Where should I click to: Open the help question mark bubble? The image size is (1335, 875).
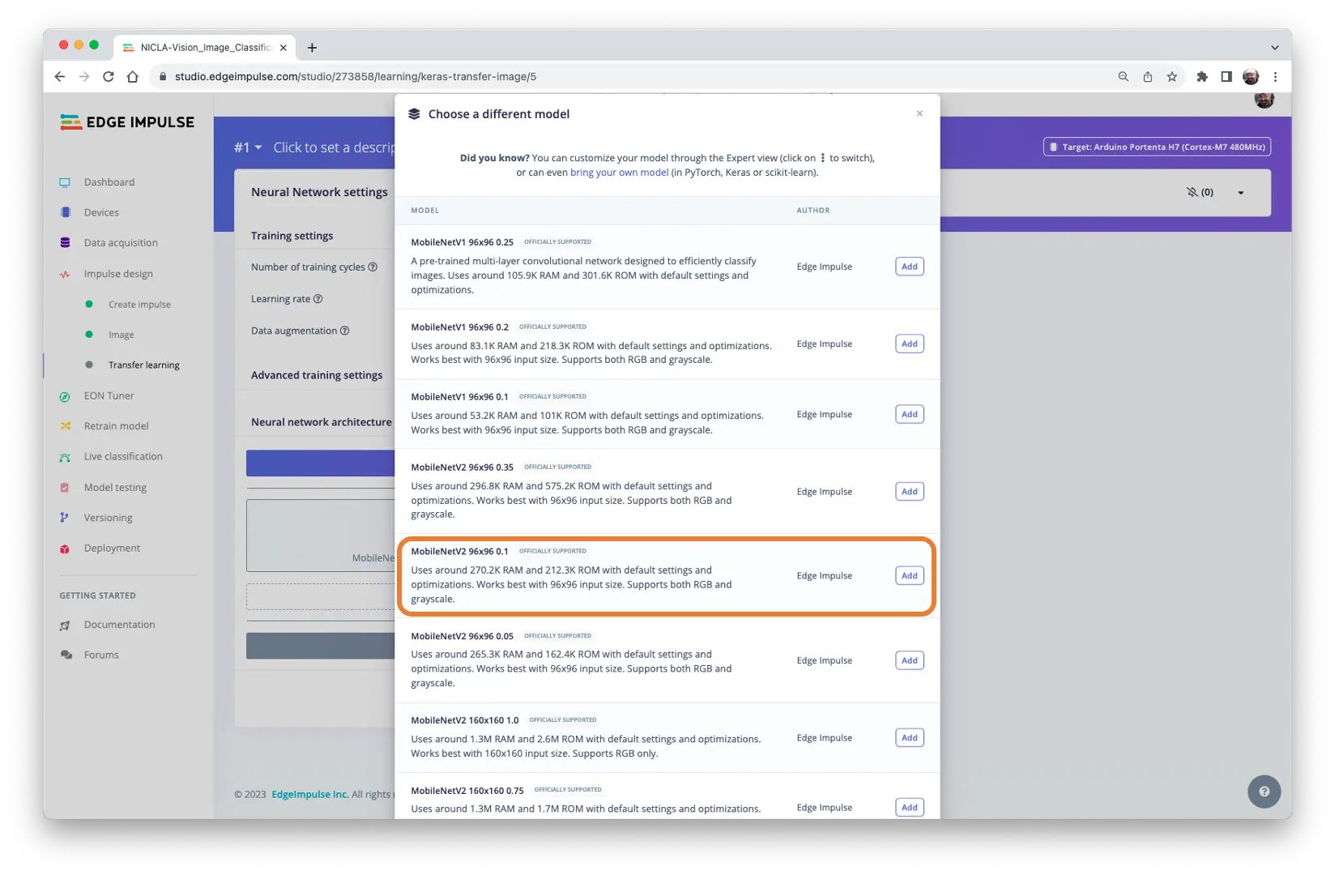coord(1264,792)
